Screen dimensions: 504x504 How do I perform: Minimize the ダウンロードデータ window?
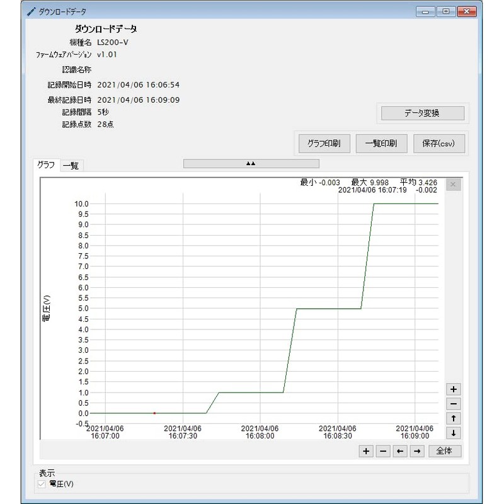[x=425, y=11]
